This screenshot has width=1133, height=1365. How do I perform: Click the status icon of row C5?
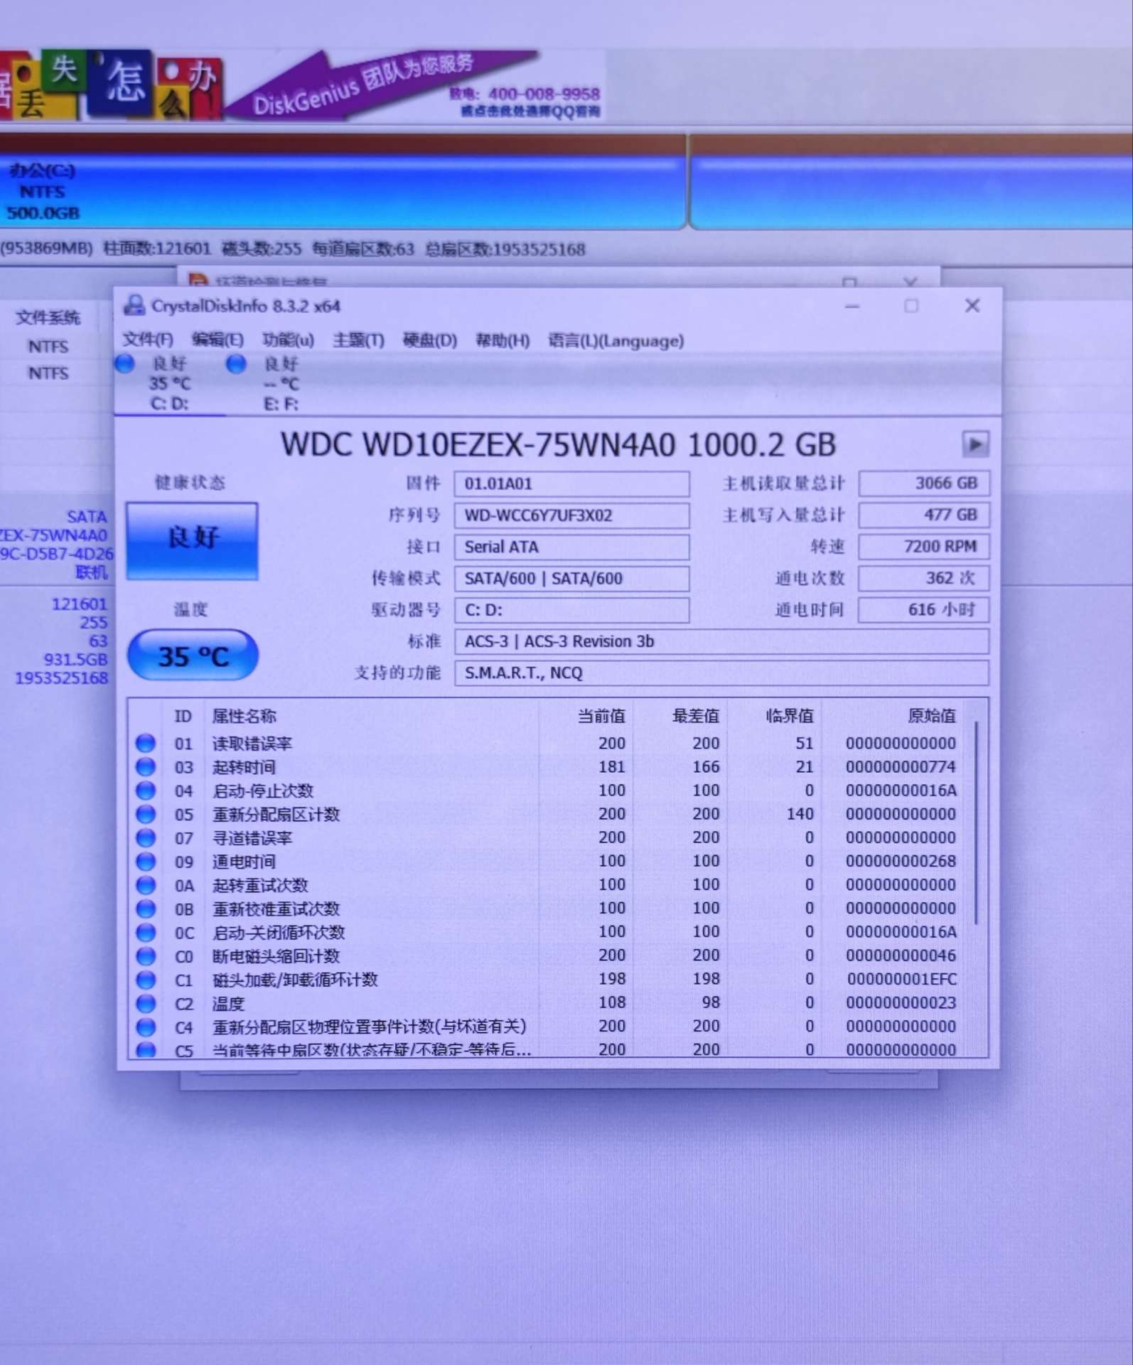pos(146,1049)
